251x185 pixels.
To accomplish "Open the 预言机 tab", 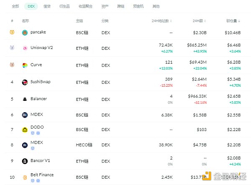I will [x=138, y=6].
